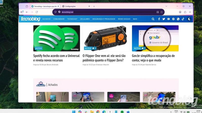Image resolution: width=202 pixels, height=113 pixels.
Task: Switch to the Configurações tab
Action: pyautogui.click(x=76, y=6)
